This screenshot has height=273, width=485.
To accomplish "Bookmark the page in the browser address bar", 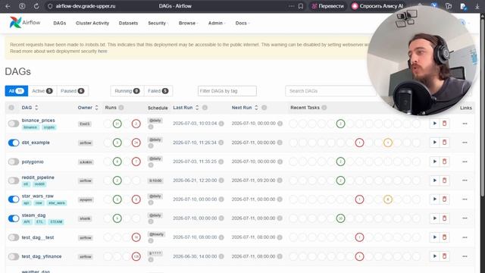I will [301, 6].
